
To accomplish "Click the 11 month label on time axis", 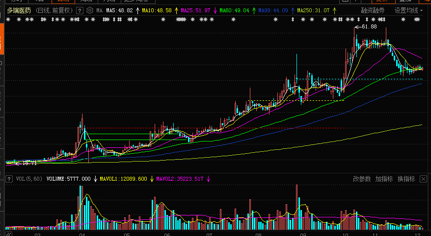I will [x=375, y=235].
